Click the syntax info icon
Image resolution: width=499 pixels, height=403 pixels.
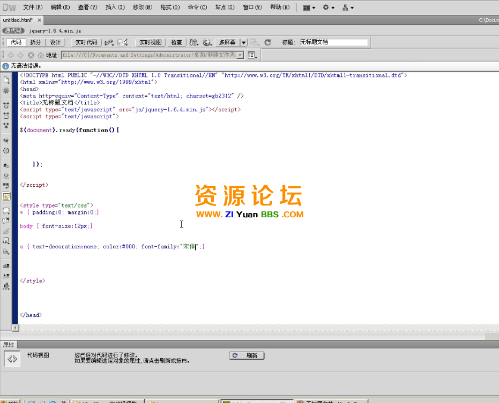5,66
